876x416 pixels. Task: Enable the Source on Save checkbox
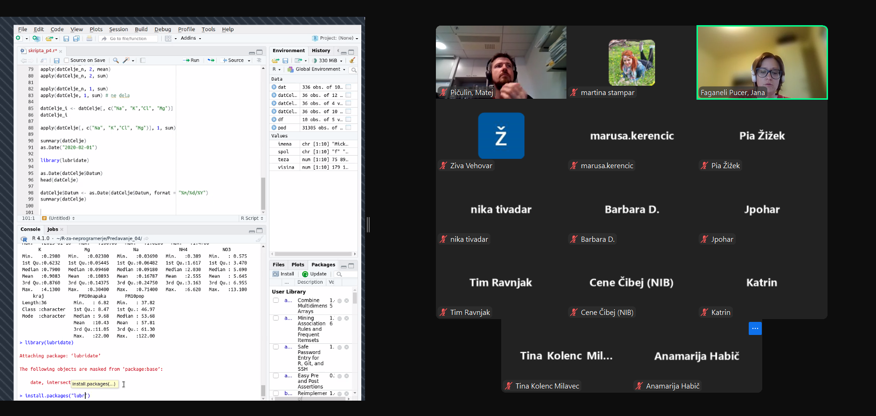[67, 61]
